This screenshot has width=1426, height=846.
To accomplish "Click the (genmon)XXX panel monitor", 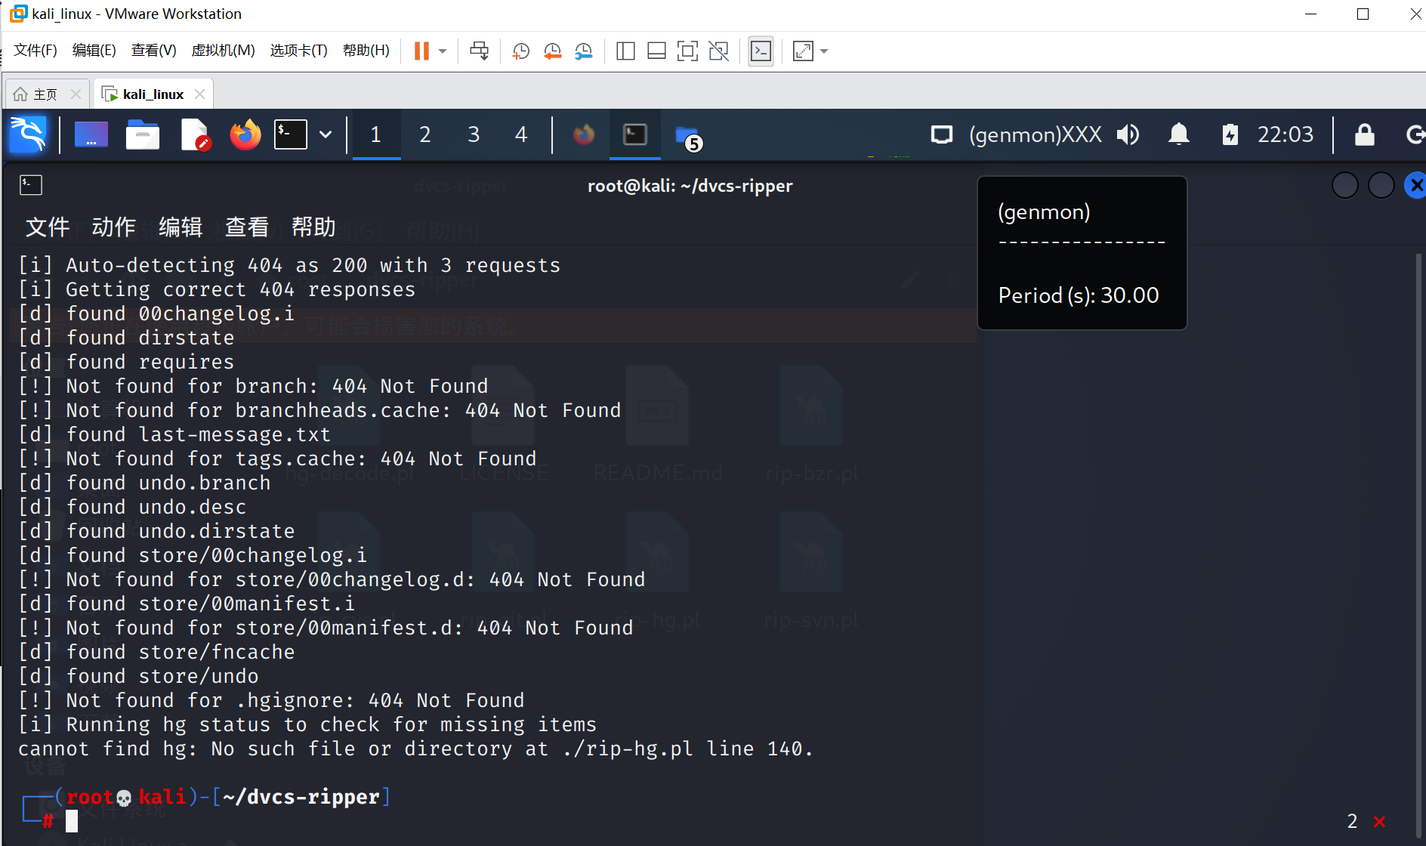I will click(1036, 135).
